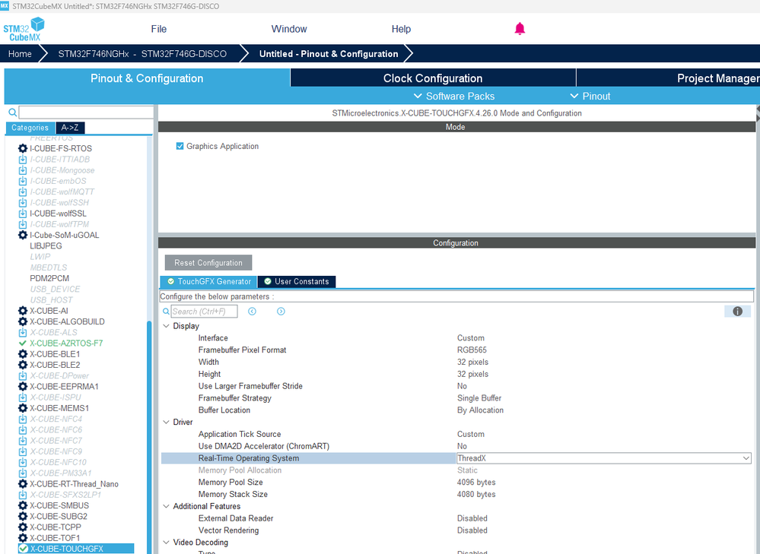The image size is (760, 554).
Task: Open the Window menu
Action: click(x=289, y=29)
